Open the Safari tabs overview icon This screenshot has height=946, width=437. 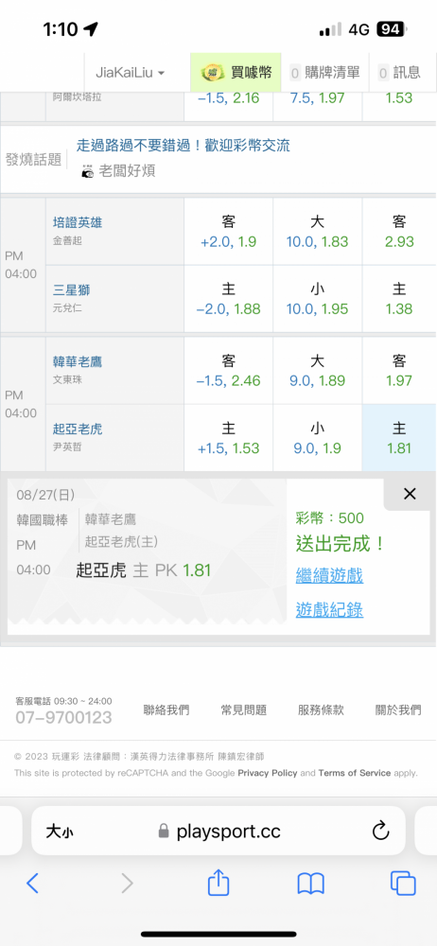click(x=403, y=884)
